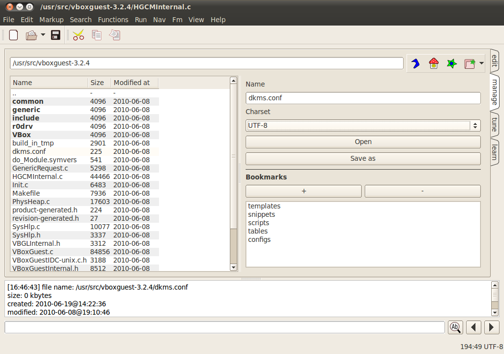Open the Edit menu
The image size is (504, 354).
(x=27, y=20)
